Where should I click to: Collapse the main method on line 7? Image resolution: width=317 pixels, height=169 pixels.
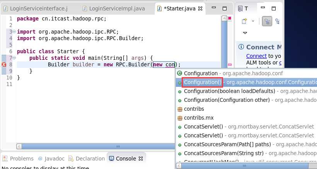coord(14,58)
